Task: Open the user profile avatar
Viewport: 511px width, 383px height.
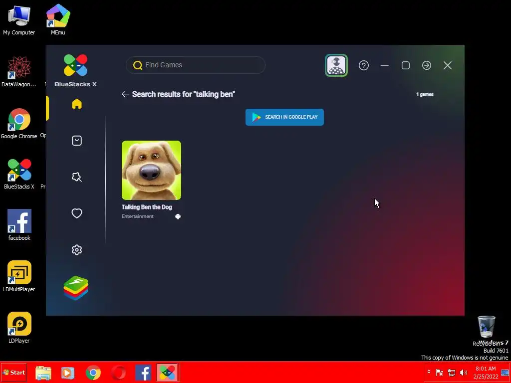Action: coord(336,65)
